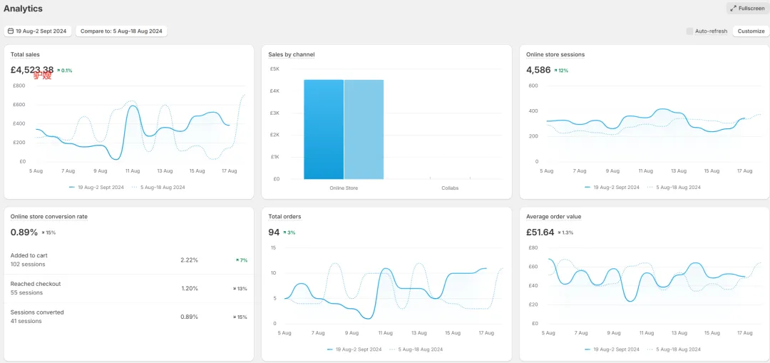This screenshot has width=770, height=363.
Task: Toggle 5 Aug–18 Aug 2024 legend in Total orders
Action: coord(416,349)
